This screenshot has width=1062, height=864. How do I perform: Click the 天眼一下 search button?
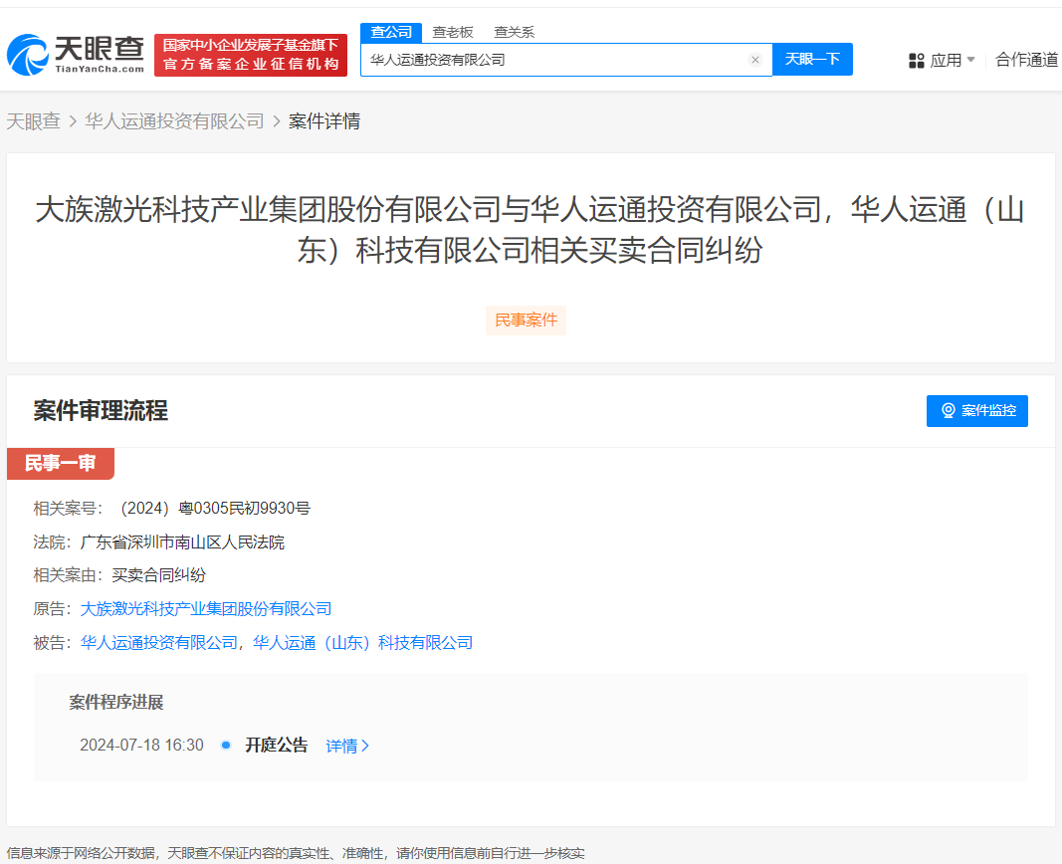pos(812,60)
